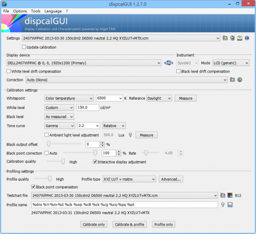256x234 pixels.
Task: Click the refresh display devices icon
Action: click(169, 63)
